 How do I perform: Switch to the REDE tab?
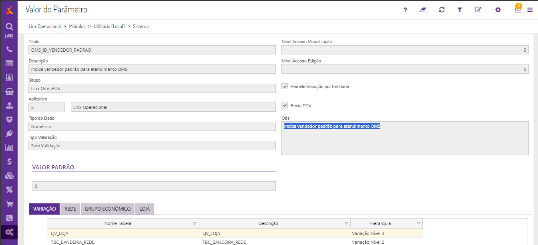tap(70, 209)
